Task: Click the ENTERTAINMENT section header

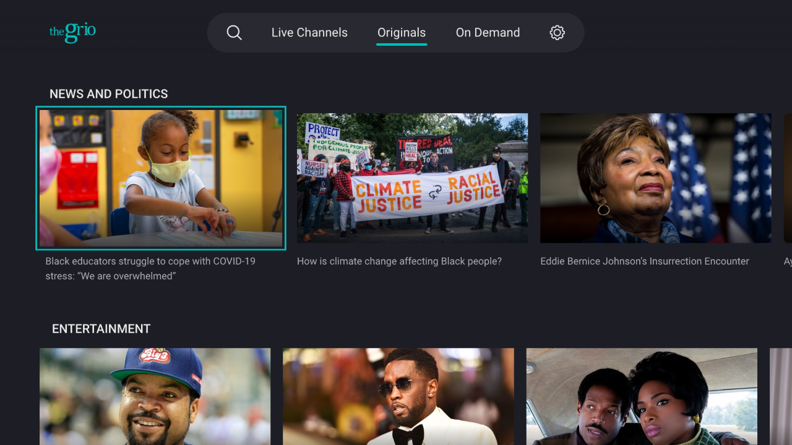Action: click(x=101, y=328)
